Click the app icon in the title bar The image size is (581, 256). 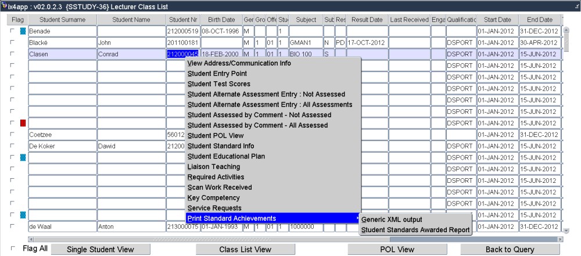coord(4,6)
